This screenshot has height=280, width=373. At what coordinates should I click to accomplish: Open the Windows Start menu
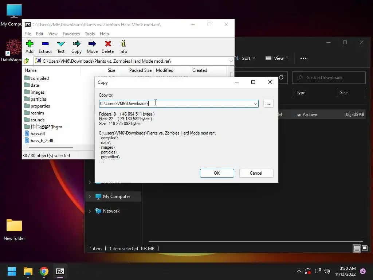click(12, 271)
